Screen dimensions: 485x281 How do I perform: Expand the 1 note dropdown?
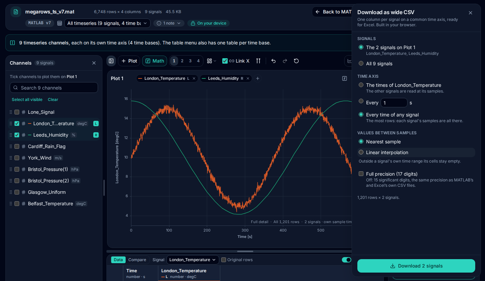169,23
